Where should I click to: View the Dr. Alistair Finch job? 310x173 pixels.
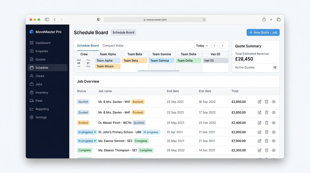274,123
